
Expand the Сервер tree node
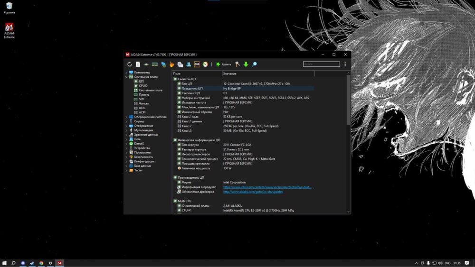(x=126, y=121)
